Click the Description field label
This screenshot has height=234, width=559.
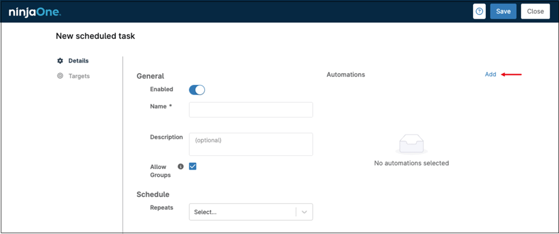pos(167,137)
